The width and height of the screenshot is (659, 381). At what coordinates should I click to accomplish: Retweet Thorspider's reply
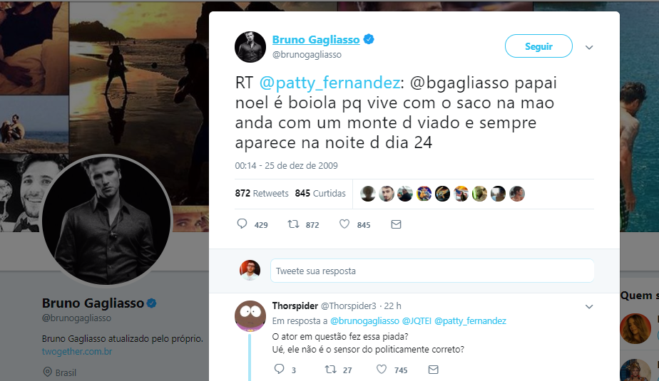(x=331, y=370)
